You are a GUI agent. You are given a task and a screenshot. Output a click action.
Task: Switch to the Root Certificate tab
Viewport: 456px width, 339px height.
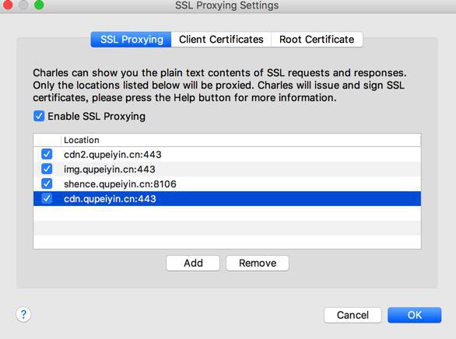(317, 39)
